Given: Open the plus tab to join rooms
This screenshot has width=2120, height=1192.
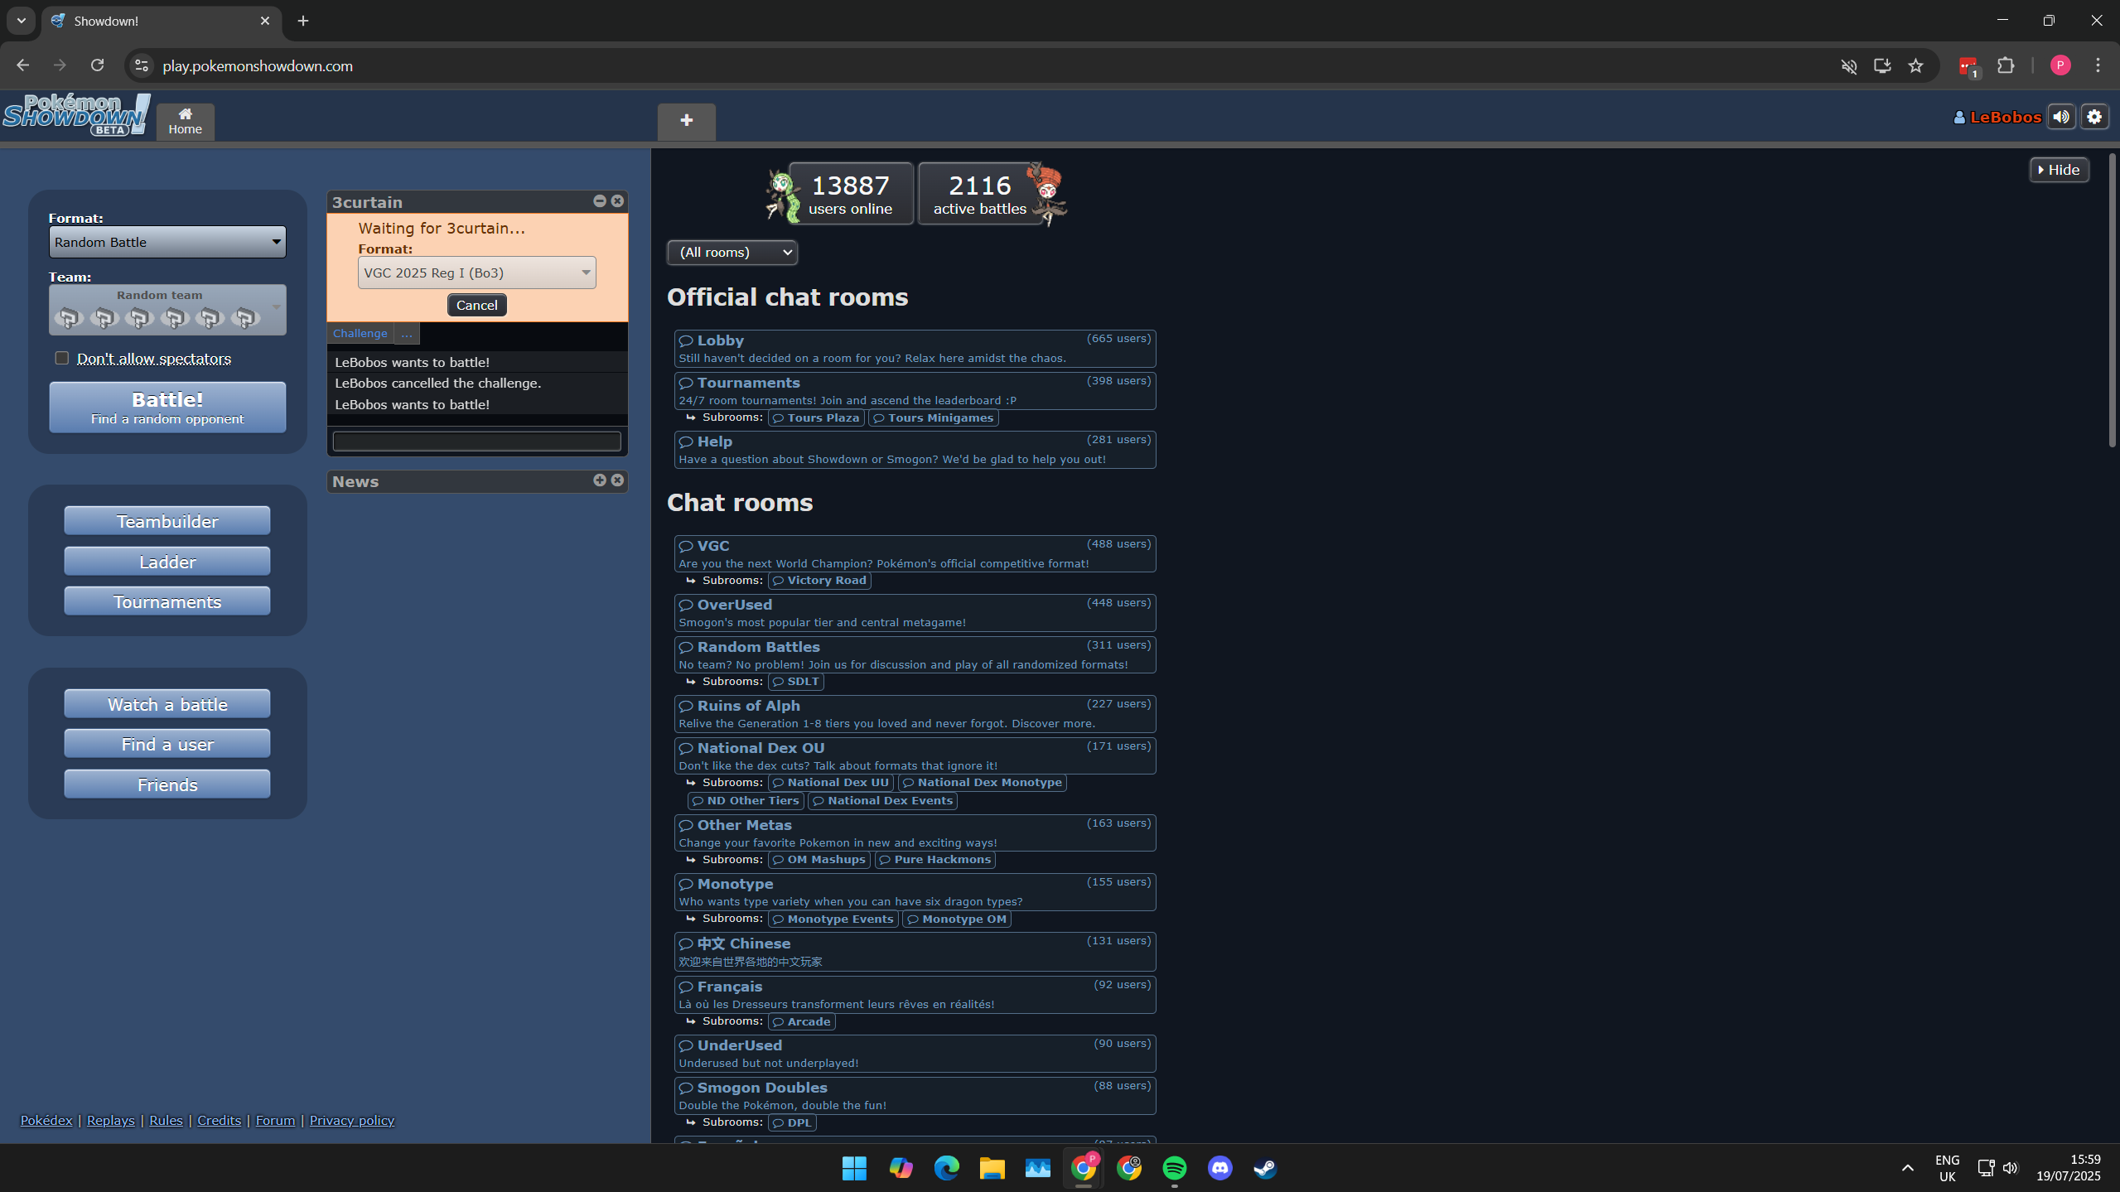Looking at the screenshot, I should 686,121.
